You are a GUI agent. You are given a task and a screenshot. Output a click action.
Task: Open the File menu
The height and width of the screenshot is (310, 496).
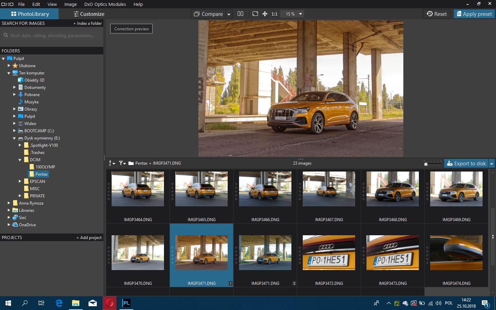(x=21, y=4)
